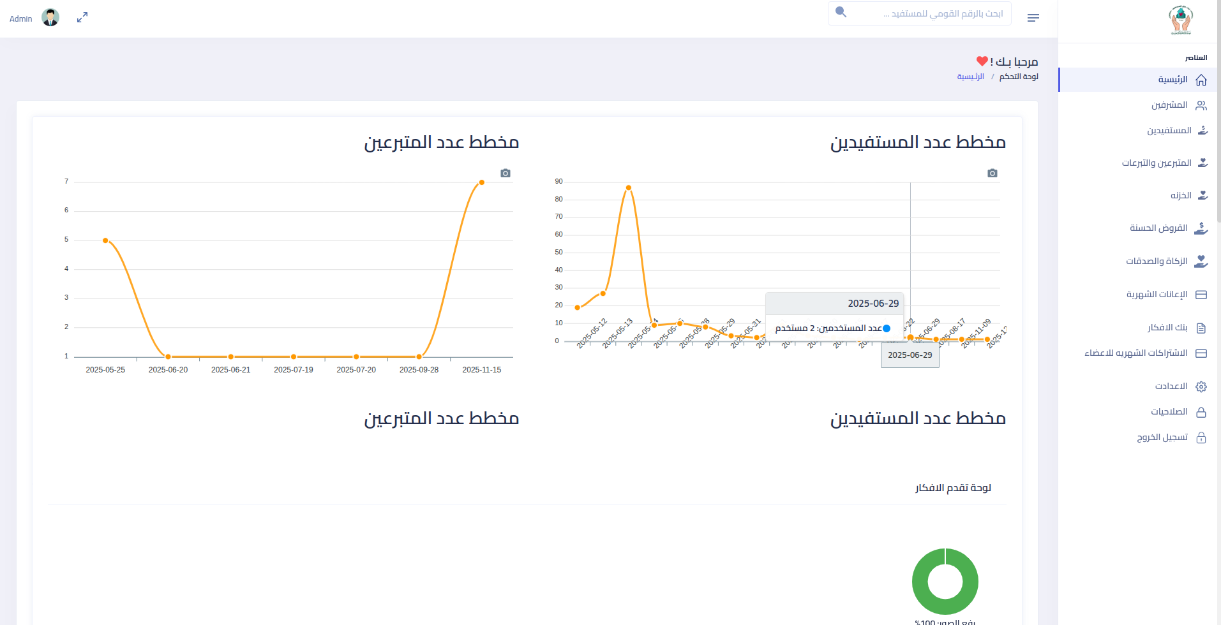The height and width of the screenshot is (625, 1221).
Task: Open the Admin user avatar menu
Action: [50, 18]
